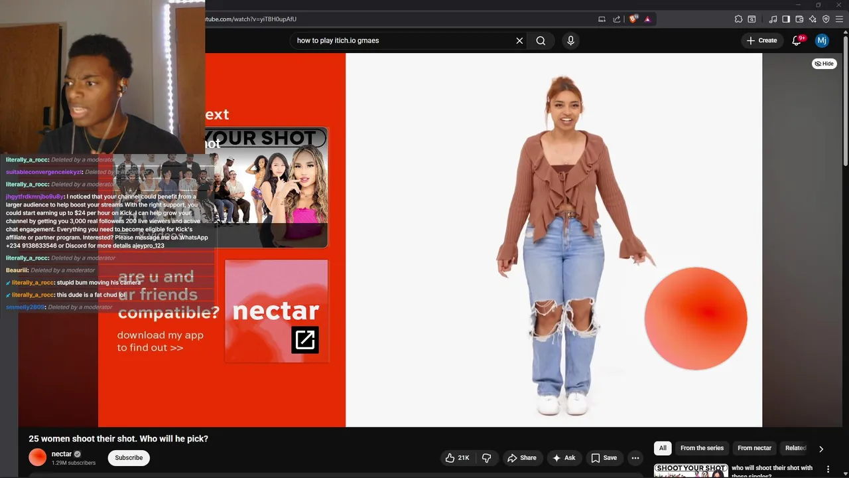The width and height of the screenshot is (849, 478).
Task: Click the 'stupid bum moving his camera' chat message
Action: click(99, 283)
